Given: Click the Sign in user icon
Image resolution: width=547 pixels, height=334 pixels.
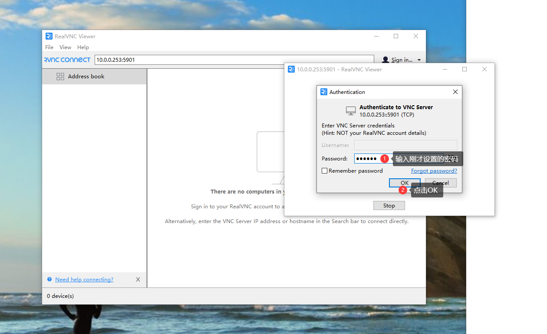Looking at the screenshot, I should (x=385, y=60).
